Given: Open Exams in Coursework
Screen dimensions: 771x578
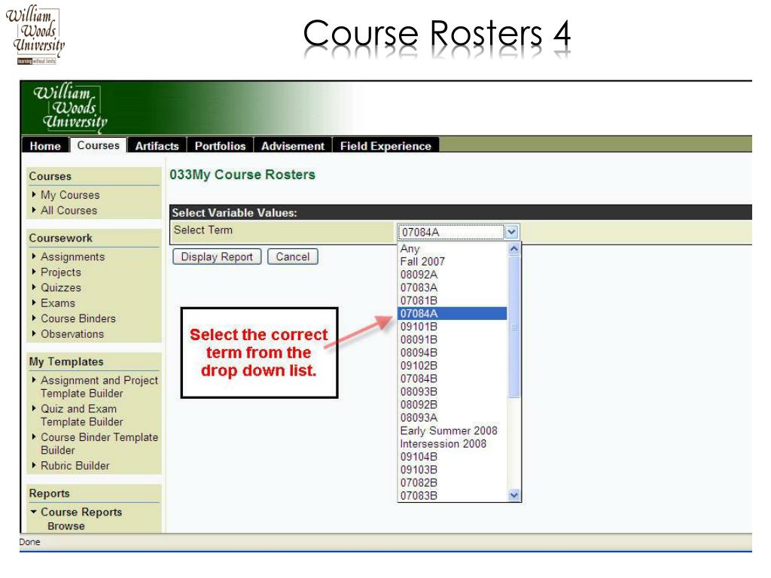Looking at the screenshot, I should click(x=58, y=303).
